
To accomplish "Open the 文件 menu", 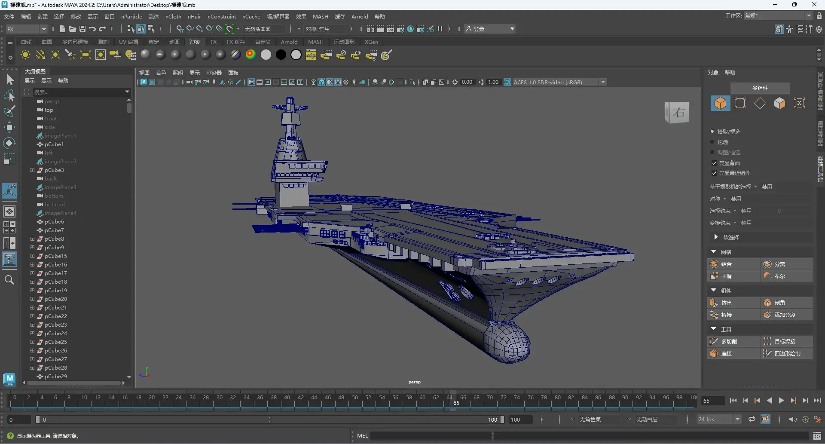I will pos(9,16).
